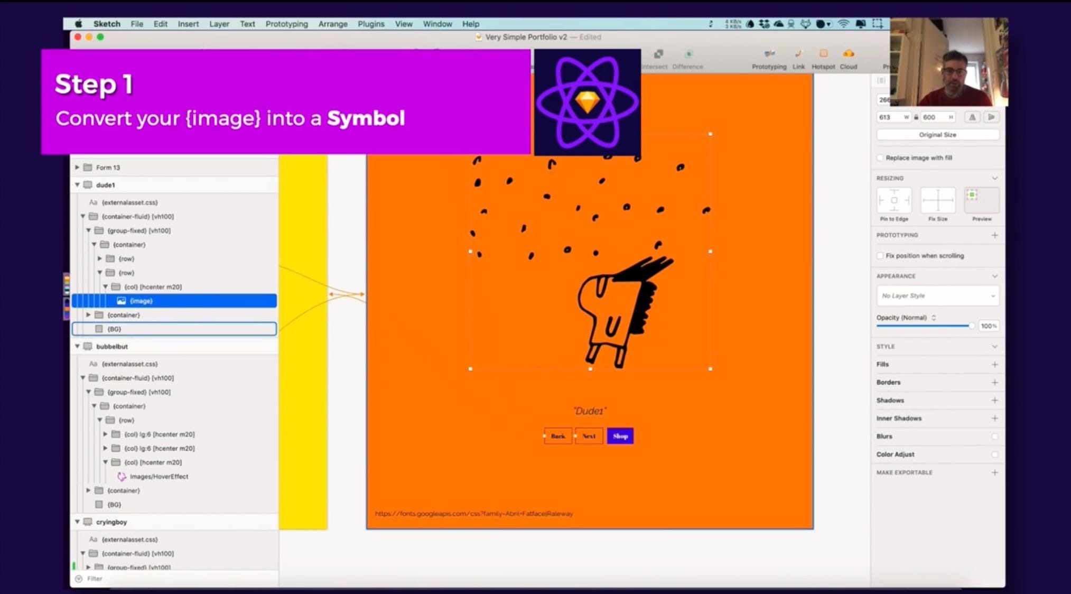
Task: Click the Shop button on the artboard
Action: (x=620, y=435)
